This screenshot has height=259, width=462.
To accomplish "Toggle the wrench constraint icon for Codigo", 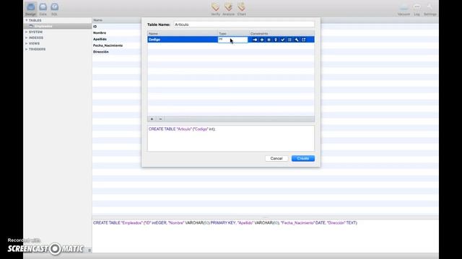I will tap(297, 40).
